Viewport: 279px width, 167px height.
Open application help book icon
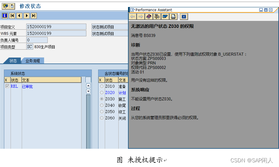pyautogui.click(x=149, y=17)
